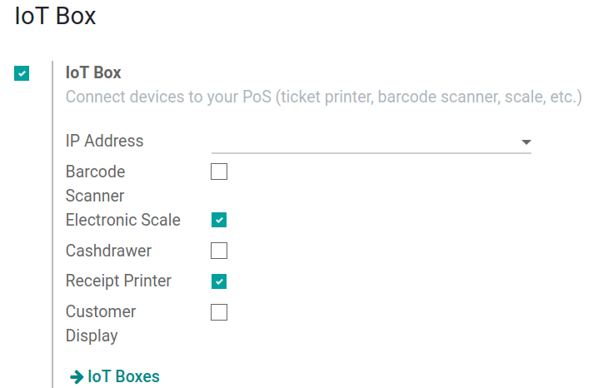This screenshot has height=388, width=608.
Task: Click the Receipt Printer label text
Action: pos(118,281)
